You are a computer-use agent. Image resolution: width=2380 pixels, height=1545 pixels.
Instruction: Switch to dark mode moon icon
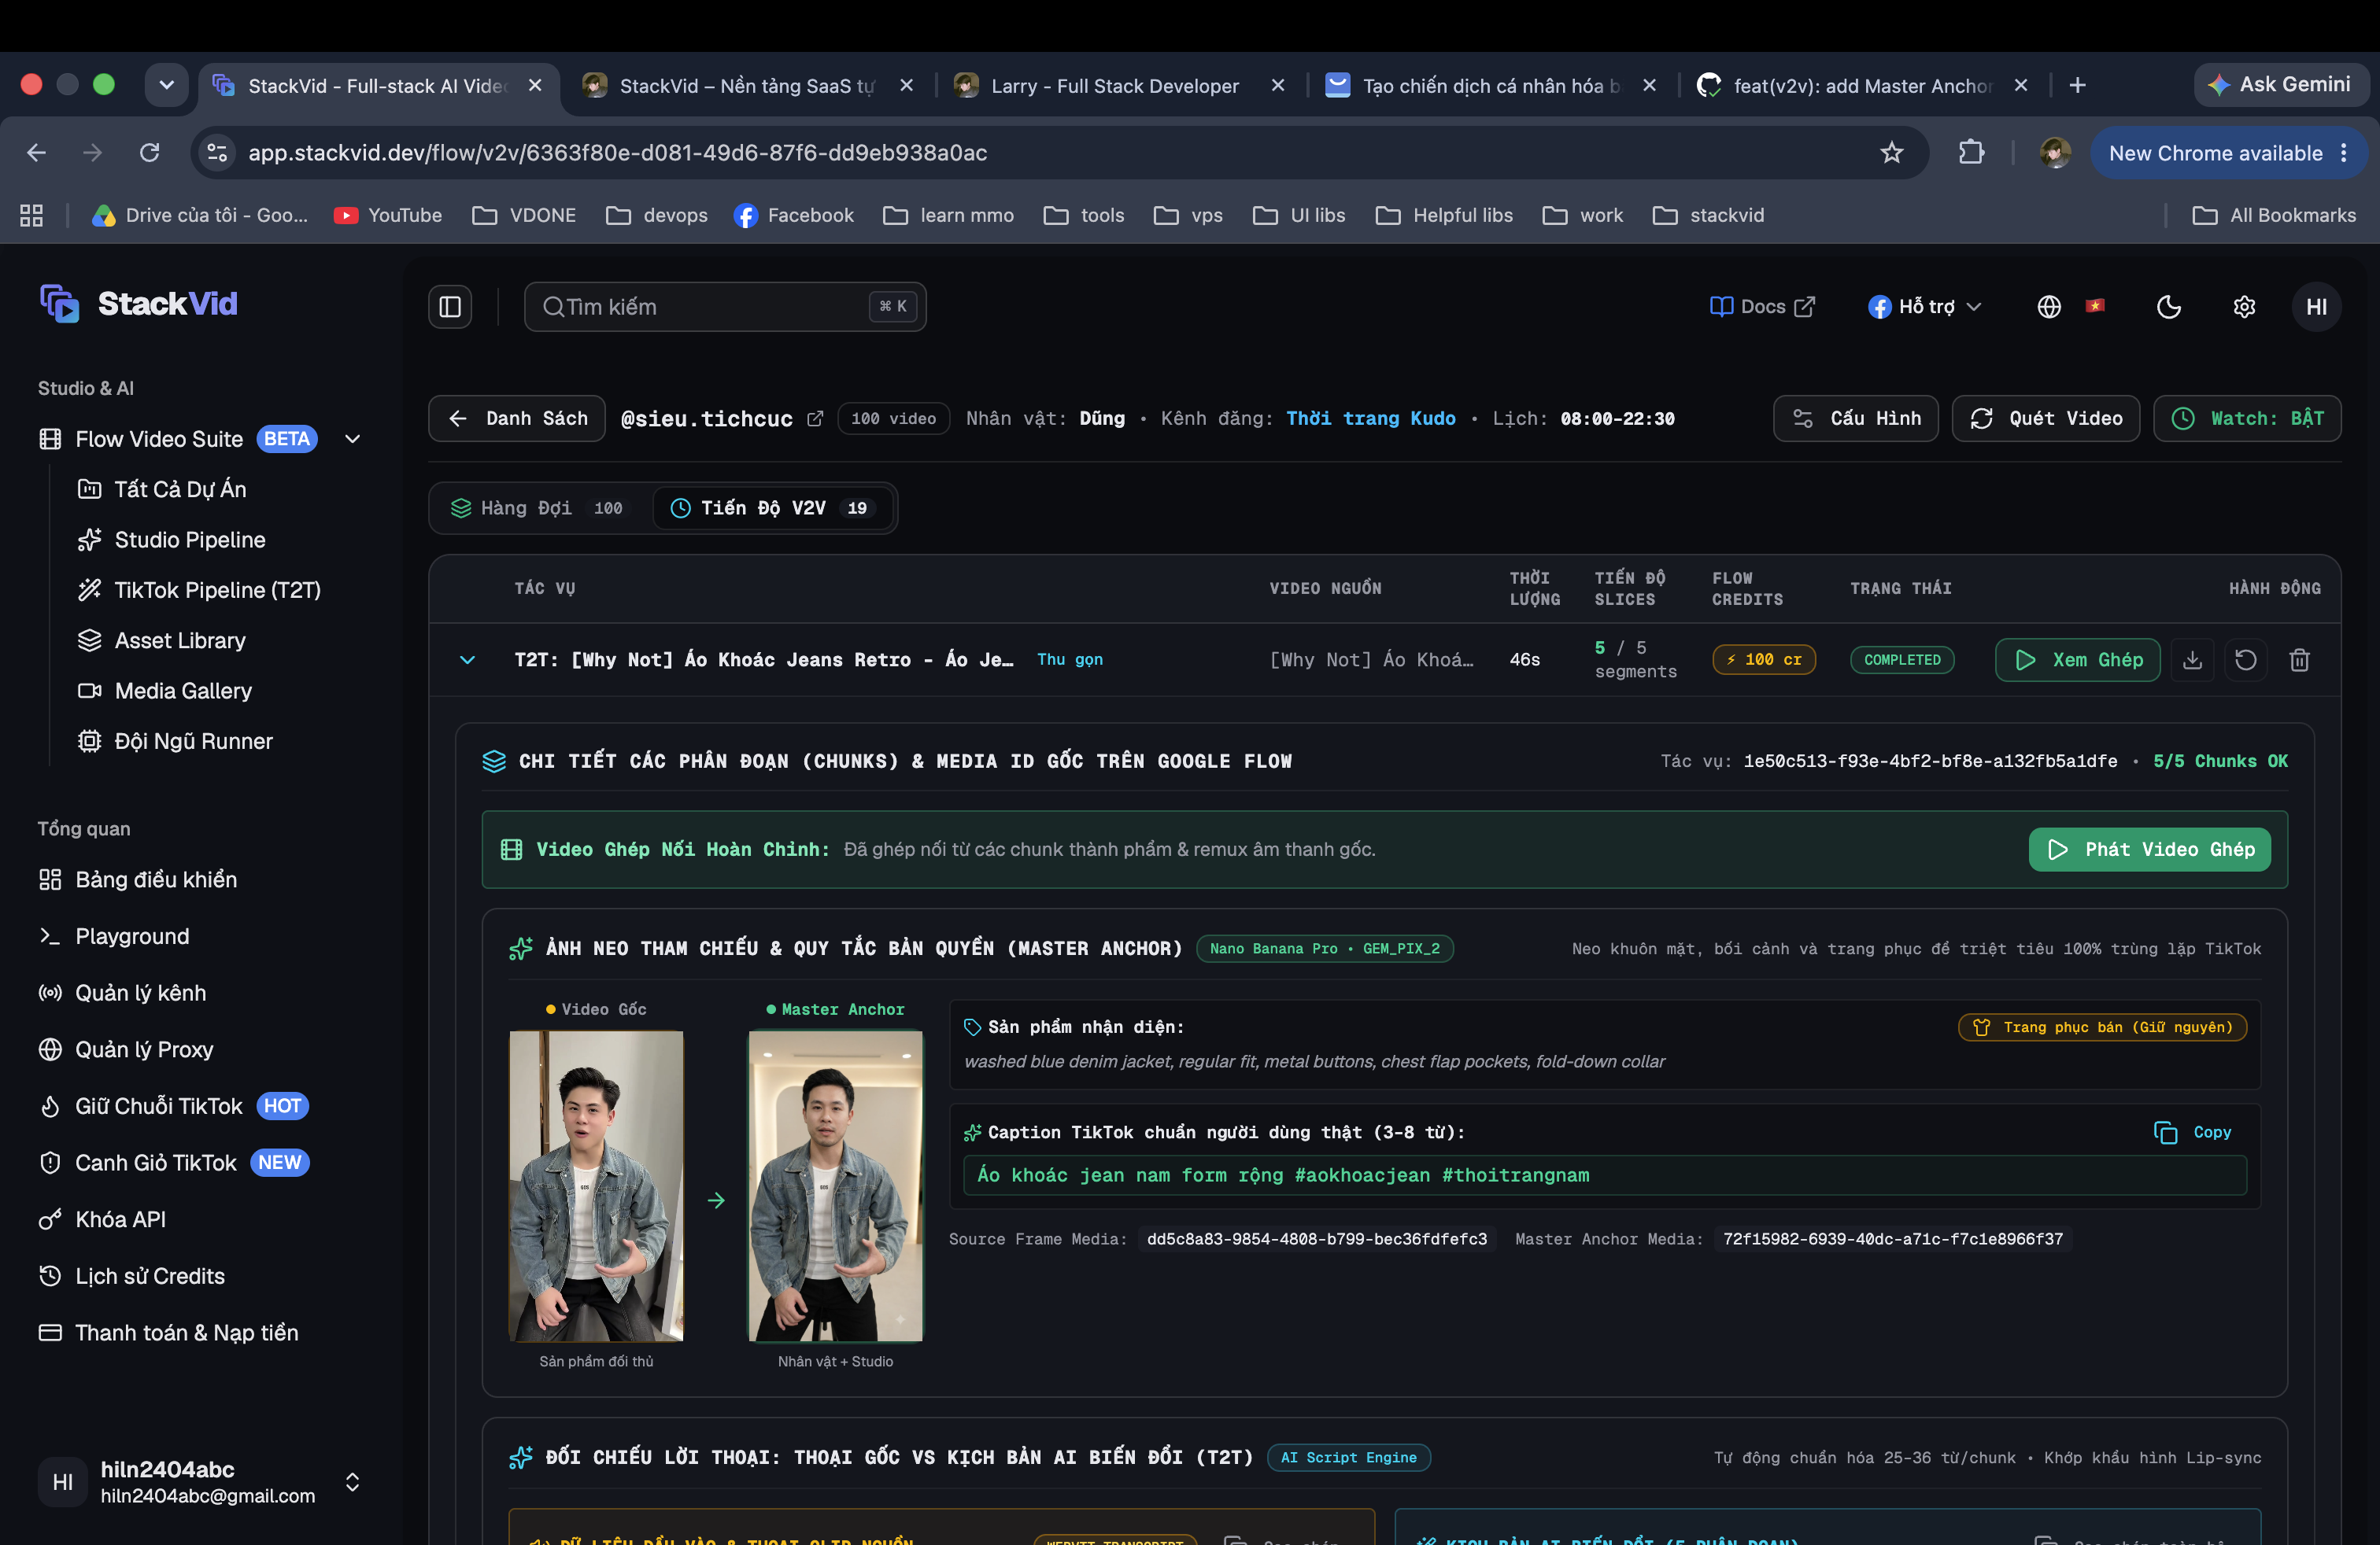click(x=2168, y=307)
